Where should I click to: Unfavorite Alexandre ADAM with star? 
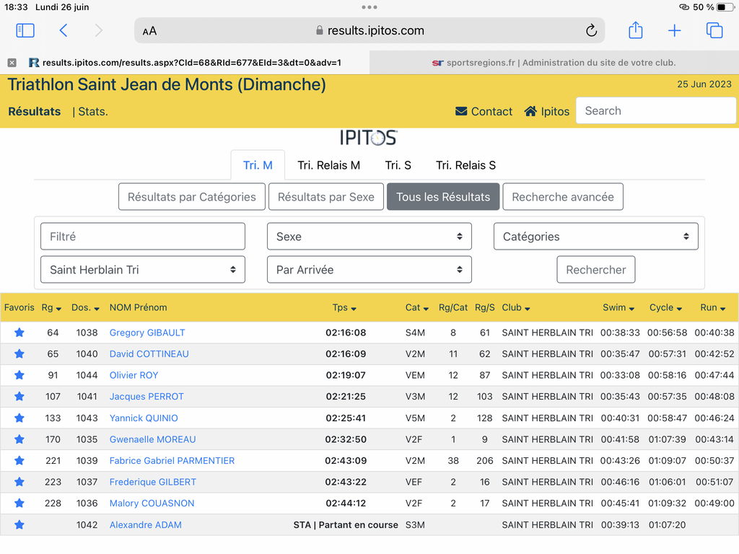[19, 524]
